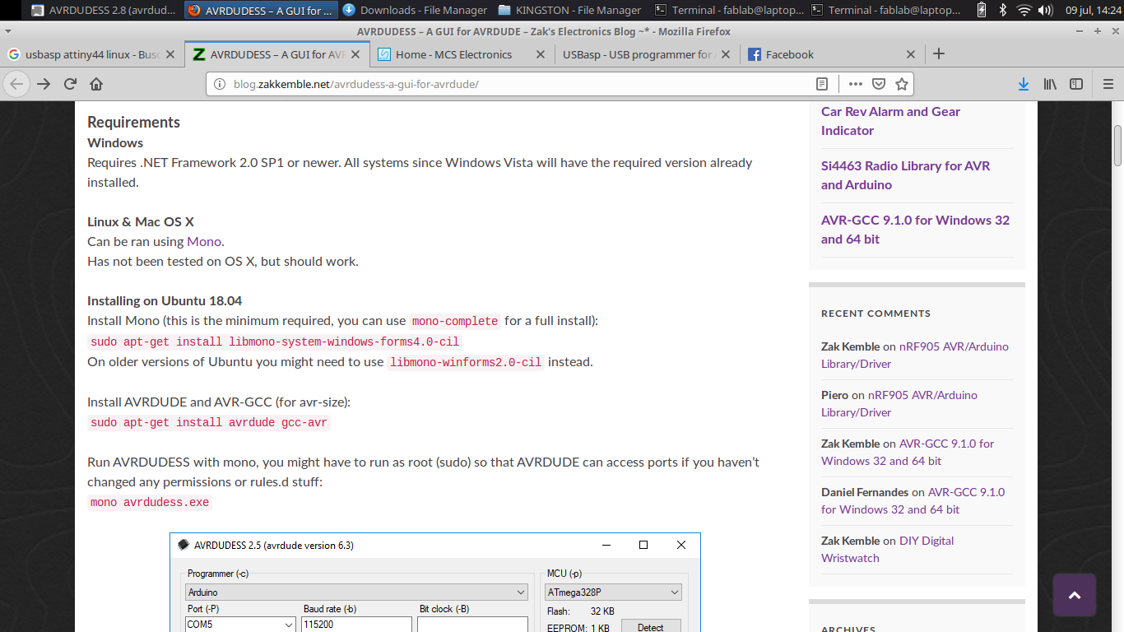
Task: Open the bold AVR-GCC 9.1.0 post link above Recent Comments
Action: [915, 230]
